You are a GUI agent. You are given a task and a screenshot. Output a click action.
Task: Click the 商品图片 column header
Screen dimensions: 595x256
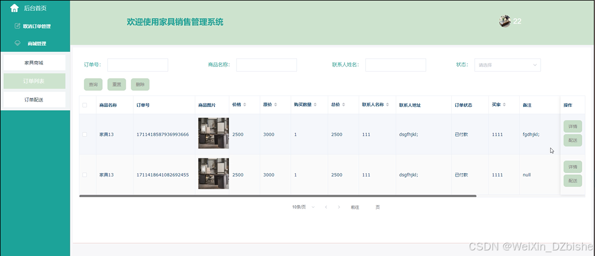point(207,105)
